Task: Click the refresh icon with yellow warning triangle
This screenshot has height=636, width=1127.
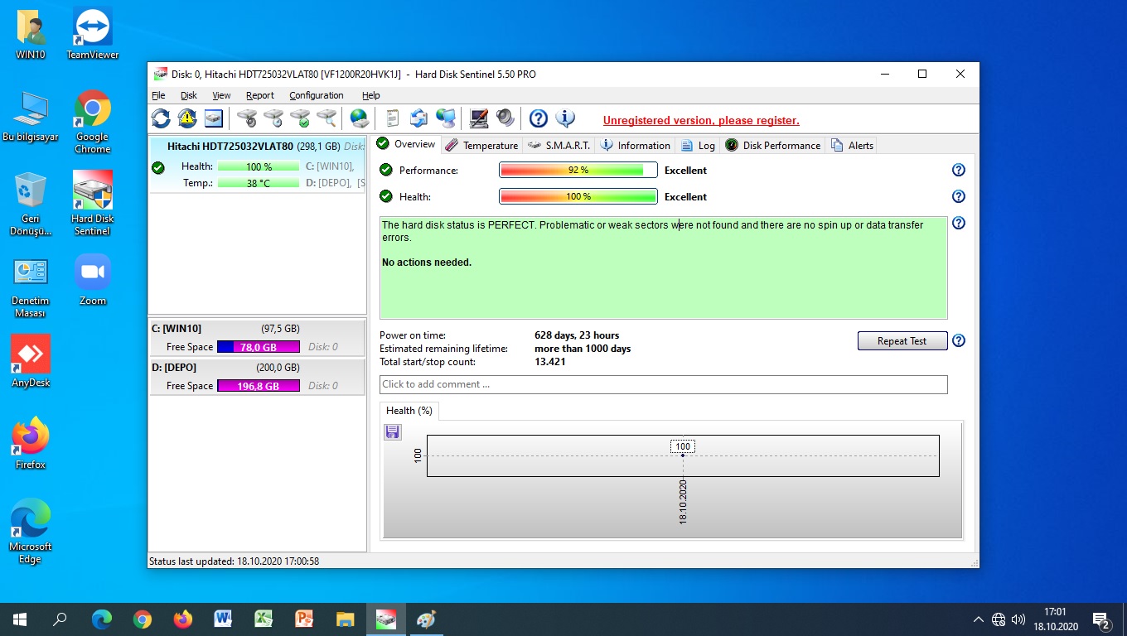Action: pos(187,118)
